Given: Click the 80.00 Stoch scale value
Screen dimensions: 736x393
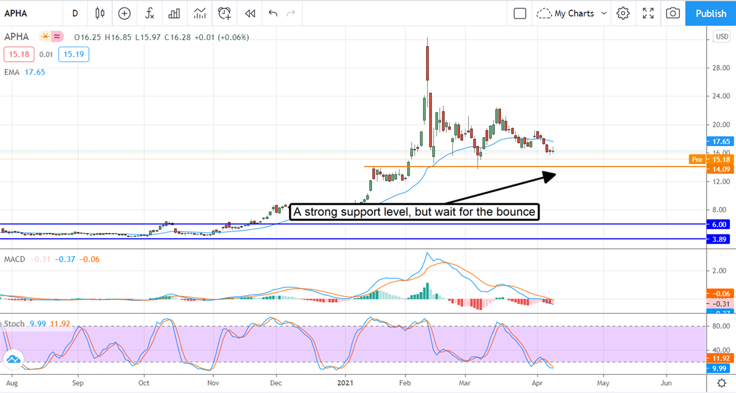Looking at the screenshot, I should click(x=722, y=327).
